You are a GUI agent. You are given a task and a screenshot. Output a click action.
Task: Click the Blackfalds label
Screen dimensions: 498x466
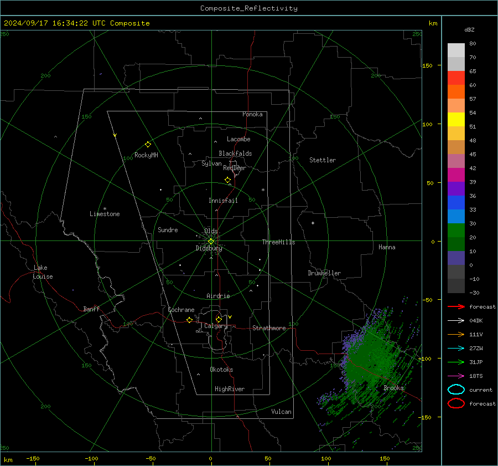pos(235,153)
